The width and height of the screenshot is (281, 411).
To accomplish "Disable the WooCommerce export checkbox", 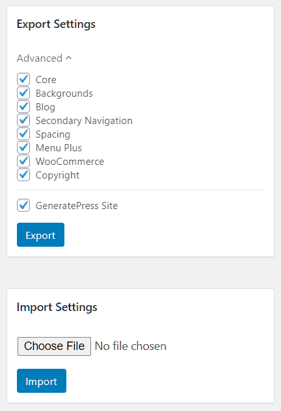I will [x=23, y=161].
